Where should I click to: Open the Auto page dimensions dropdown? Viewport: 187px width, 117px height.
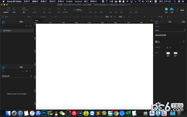(x=170, y=30)
